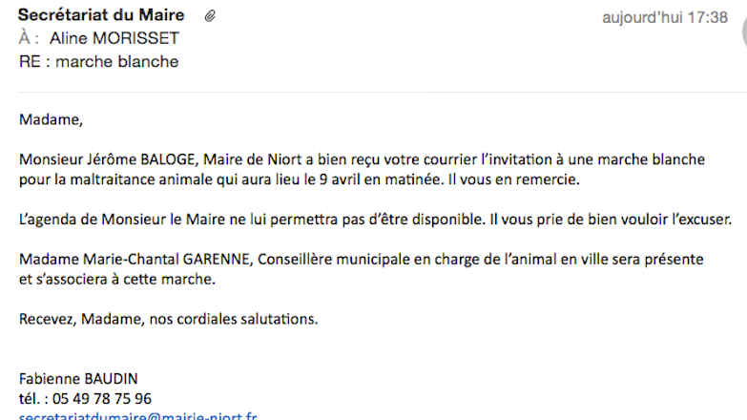Open sender name Secrétariat du Maire
Image resolution: width=747 pixels, height=420 pixels.
[101, 14]
